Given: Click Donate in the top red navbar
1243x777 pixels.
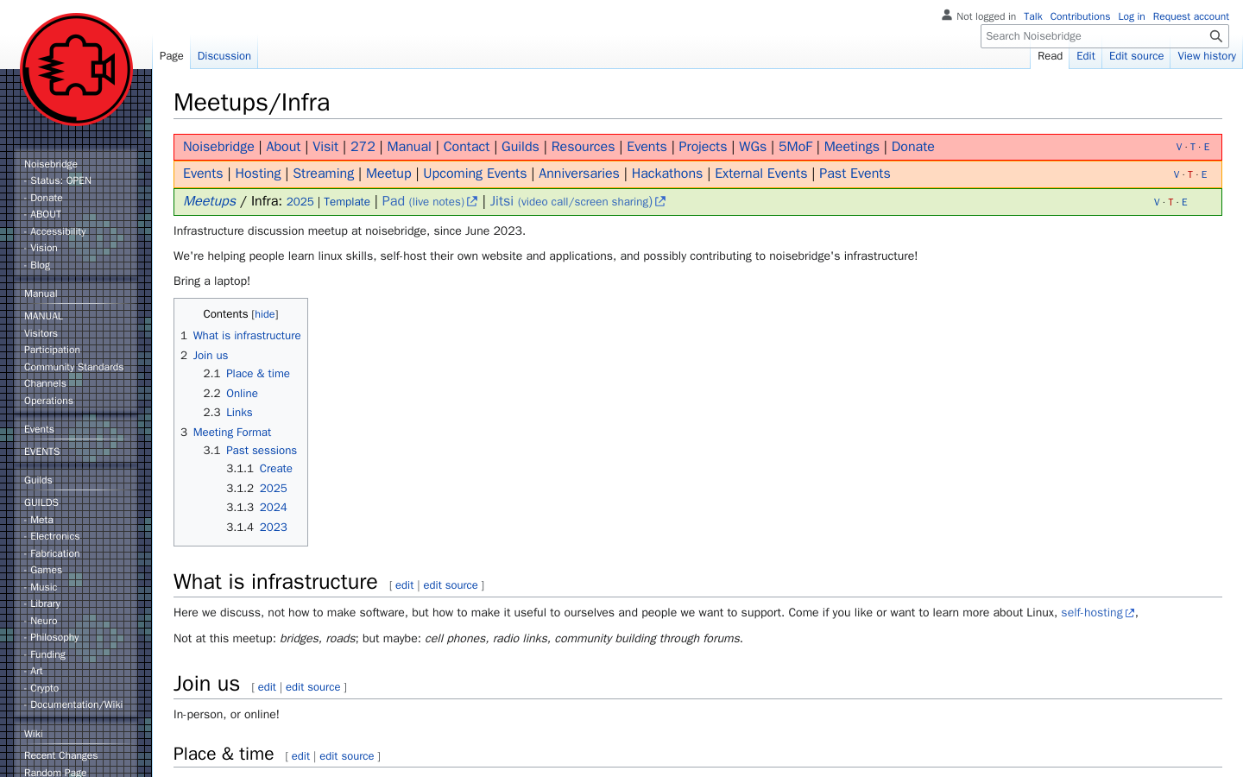Looking at the screenshot, I should pyautogui.click(x=912, y=147).
